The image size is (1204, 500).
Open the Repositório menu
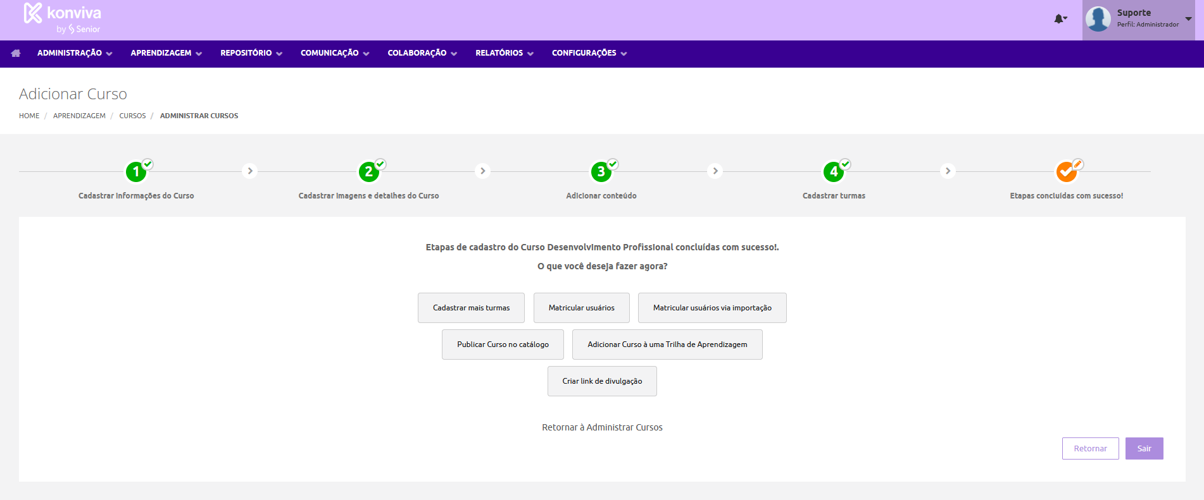pyautogui.click(x=251, y=53)
